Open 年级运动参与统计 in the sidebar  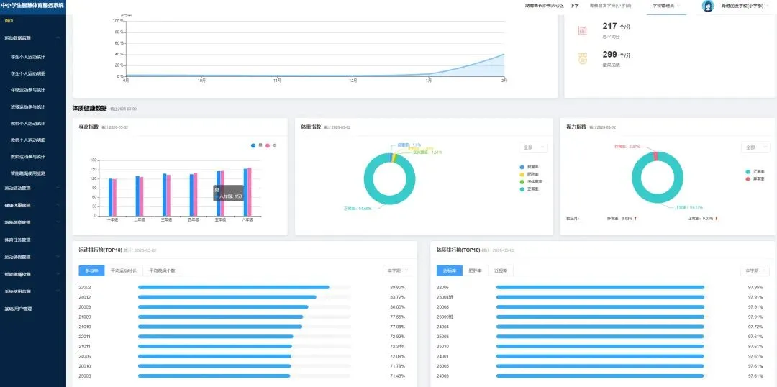coord(28,90)
